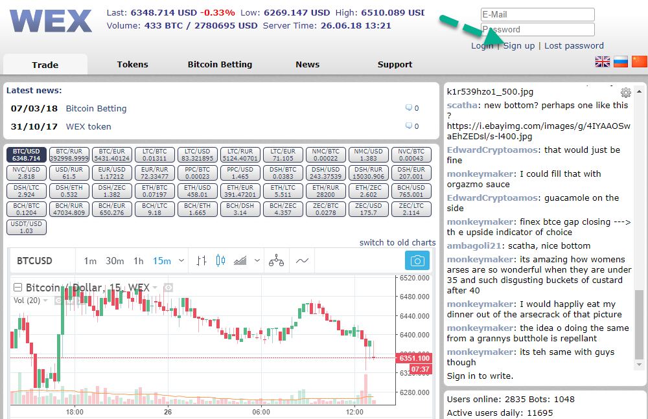Choose the ZEC/USD trading pair
This screenshot has height=419, width=648.
(369, 209)
